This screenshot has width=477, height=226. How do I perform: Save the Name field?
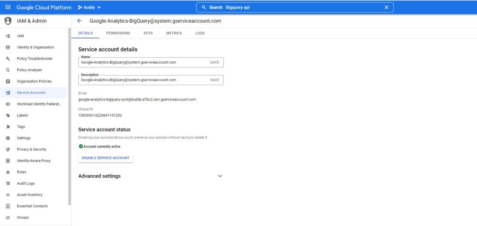coord(214,62)
